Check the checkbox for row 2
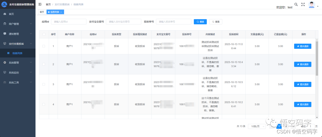This screenshot has height=137, width=322. coord(44,64)
